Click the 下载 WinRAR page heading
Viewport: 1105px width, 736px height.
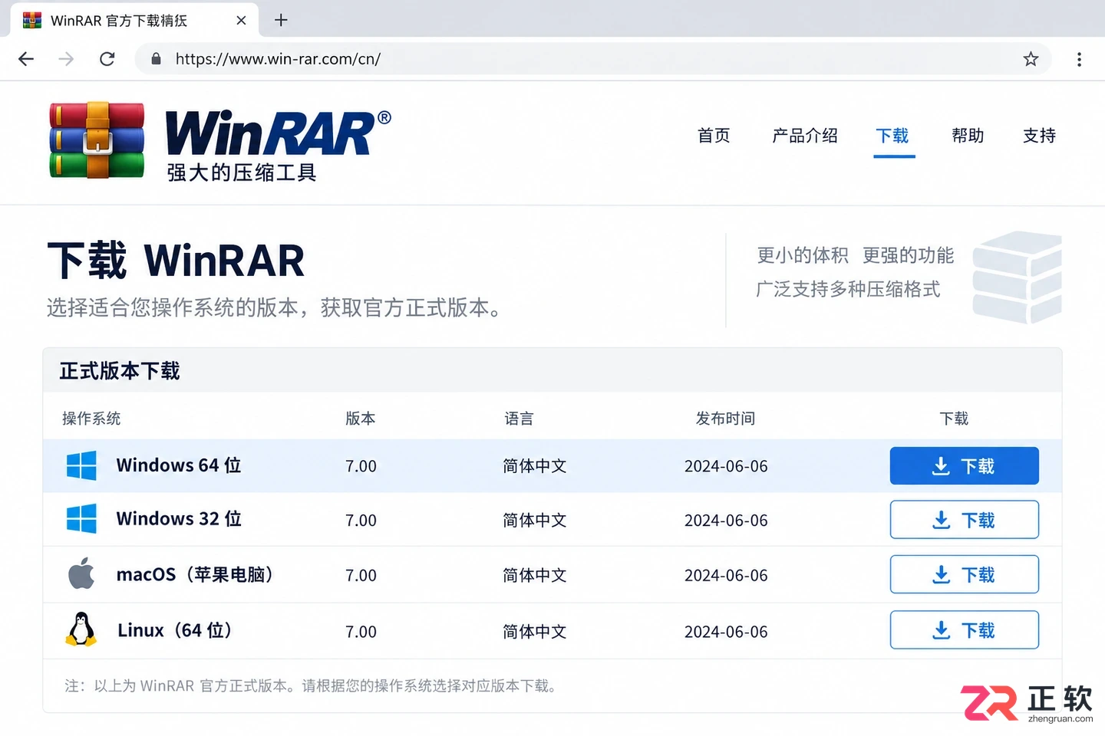(x=176, y=261)
